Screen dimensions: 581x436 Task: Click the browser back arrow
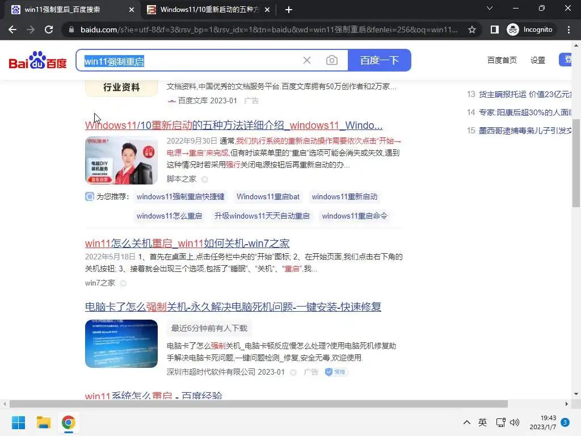[x=12, y=30]
